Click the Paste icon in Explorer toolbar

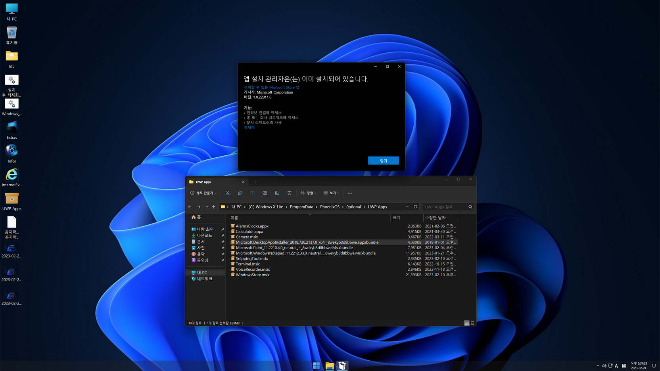[252, 193]
